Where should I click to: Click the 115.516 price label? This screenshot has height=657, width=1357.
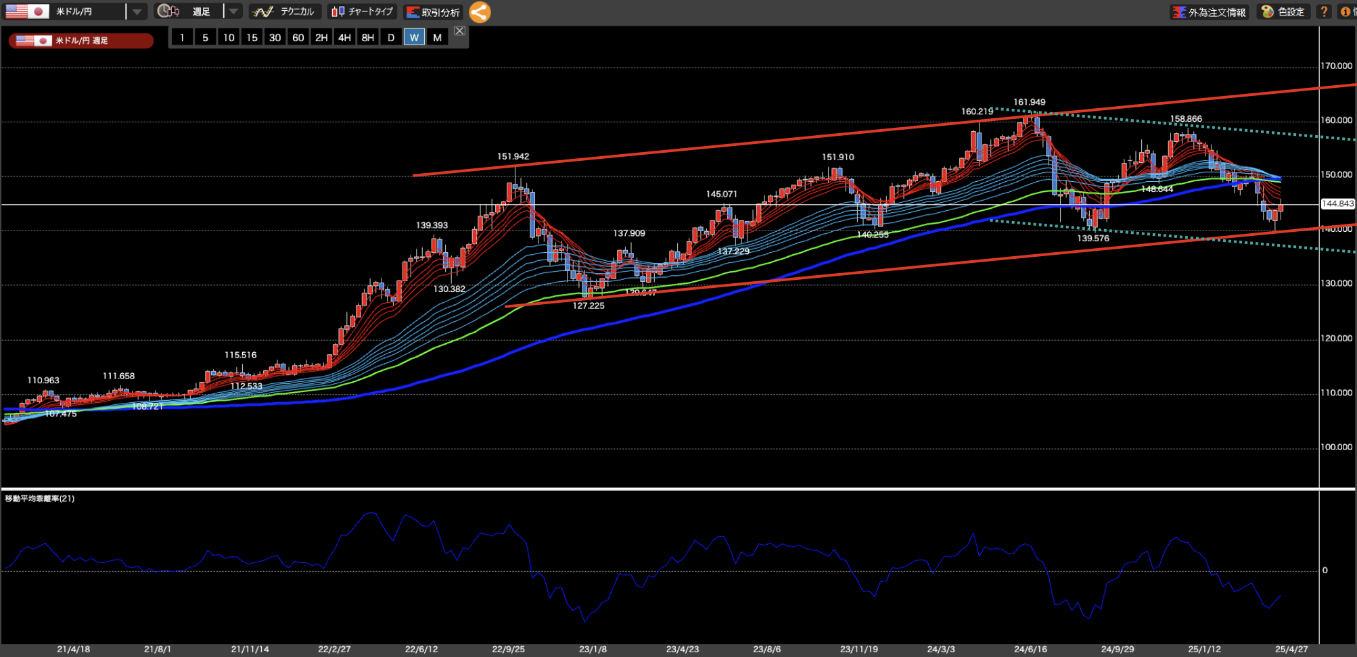pyautogui.click(x=240, y=355)
